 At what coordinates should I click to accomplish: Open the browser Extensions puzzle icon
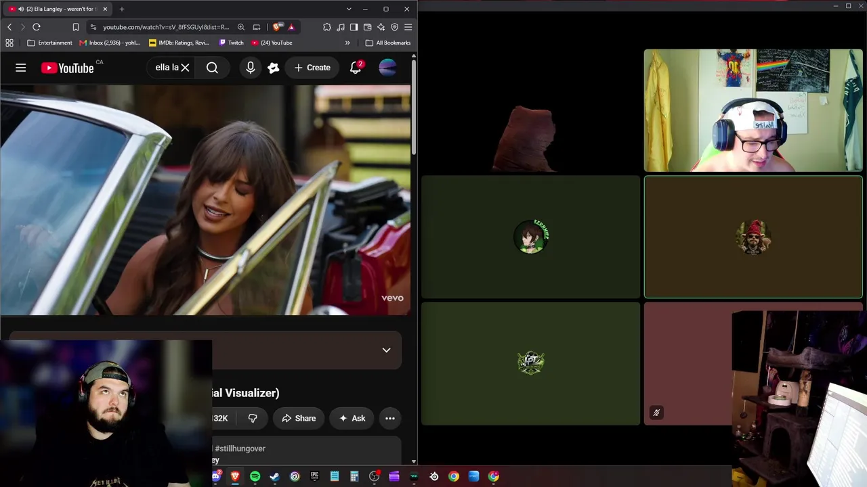pos(327,27)
